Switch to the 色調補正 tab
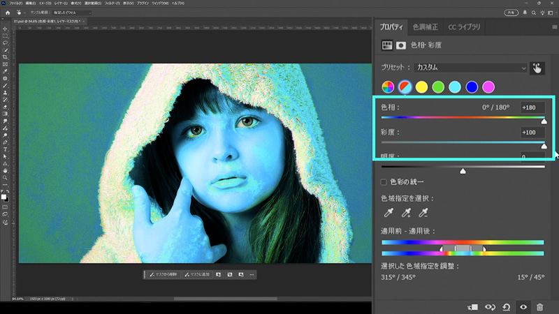559x314 pixels. tap(425, 27)
